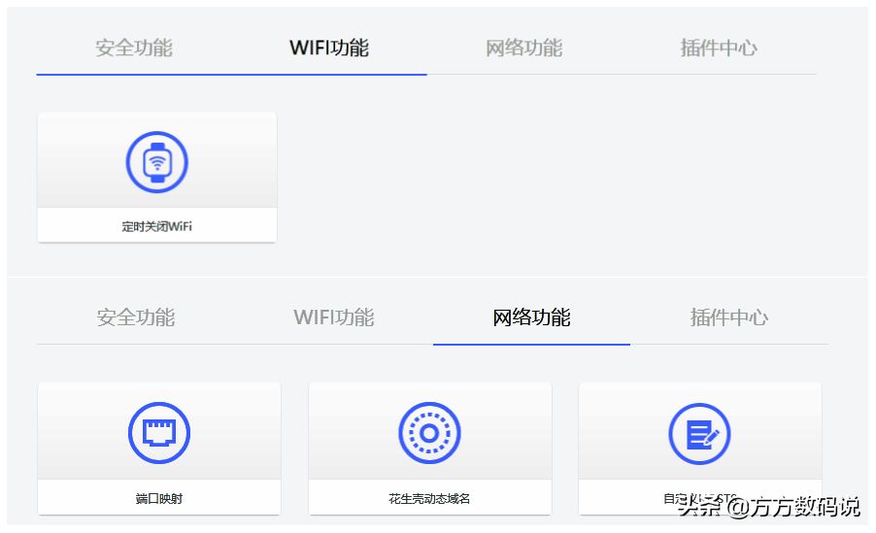Click the blue underline beneath active WIFI功能
Viewport: 876px width, 533px height.
[x=232, y=75]
